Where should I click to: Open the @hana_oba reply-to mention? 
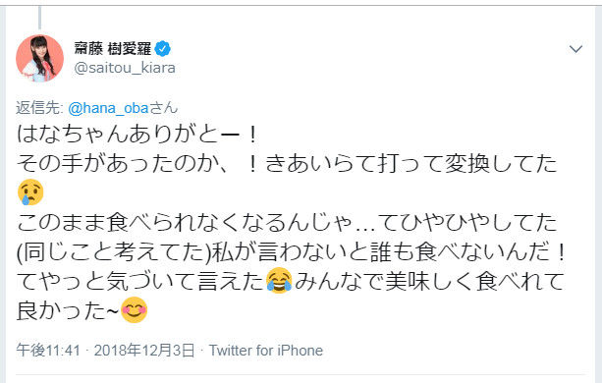point(108,108)
